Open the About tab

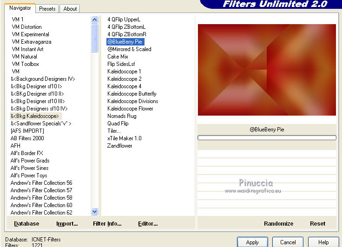[x=70, y=9]
